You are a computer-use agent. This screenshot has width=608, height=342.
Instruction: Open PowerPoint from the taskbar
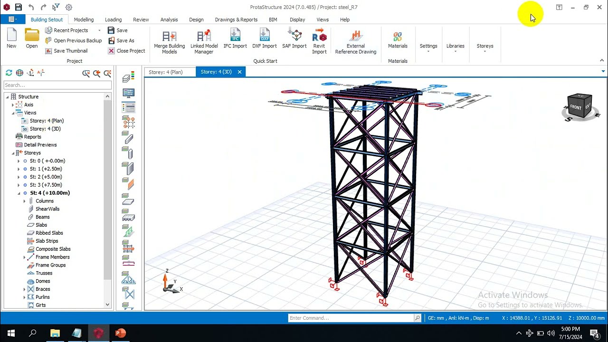(121, 333)
